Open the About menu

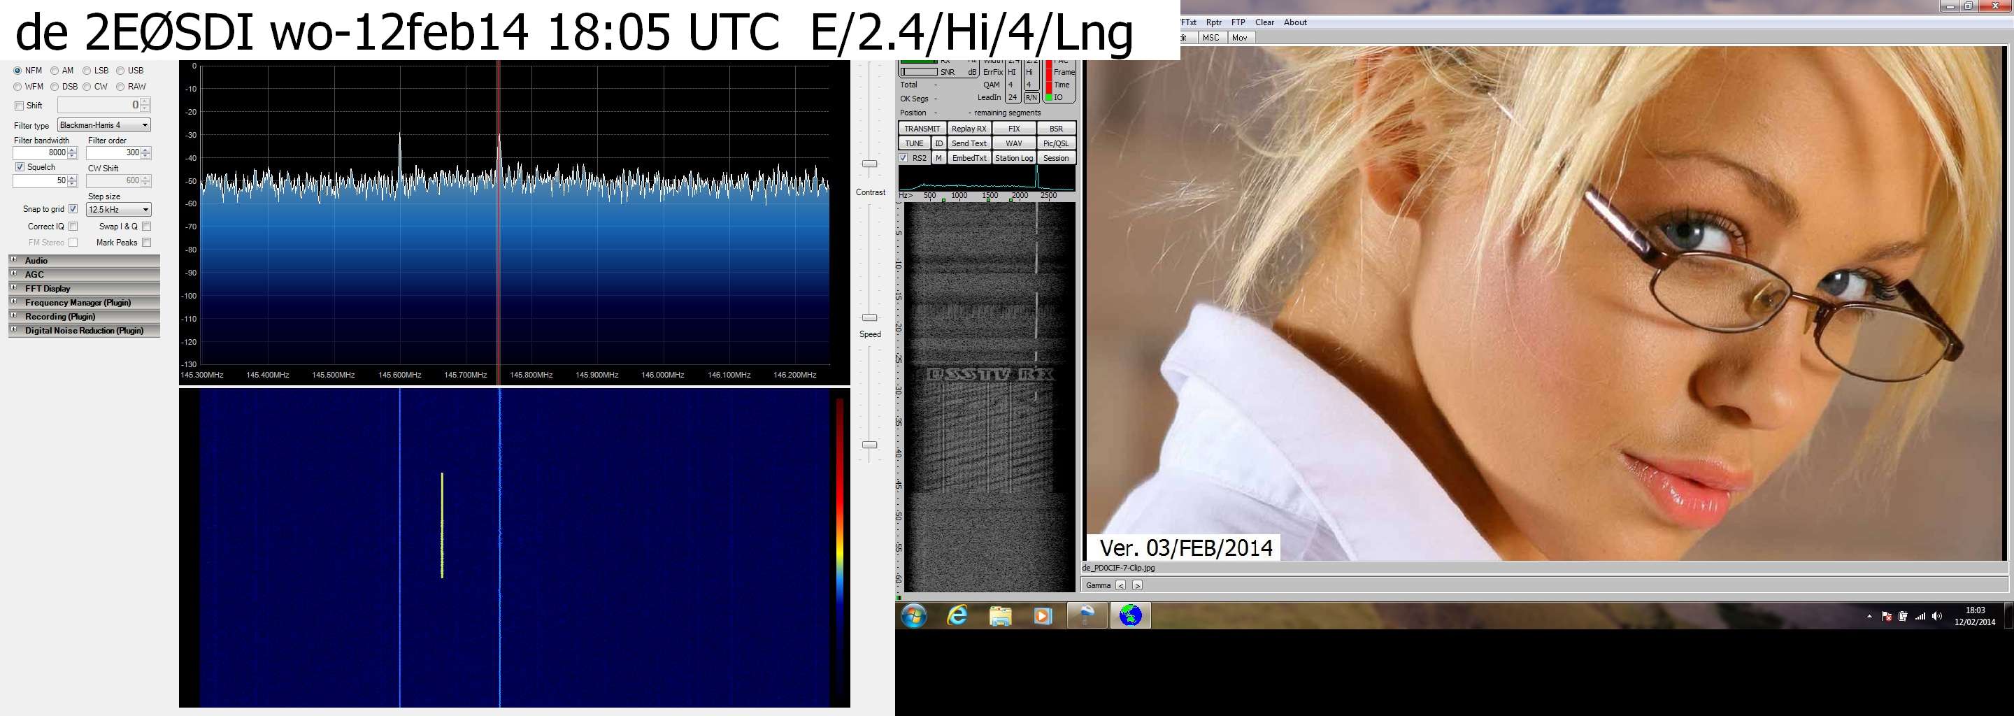point(1296,22)
